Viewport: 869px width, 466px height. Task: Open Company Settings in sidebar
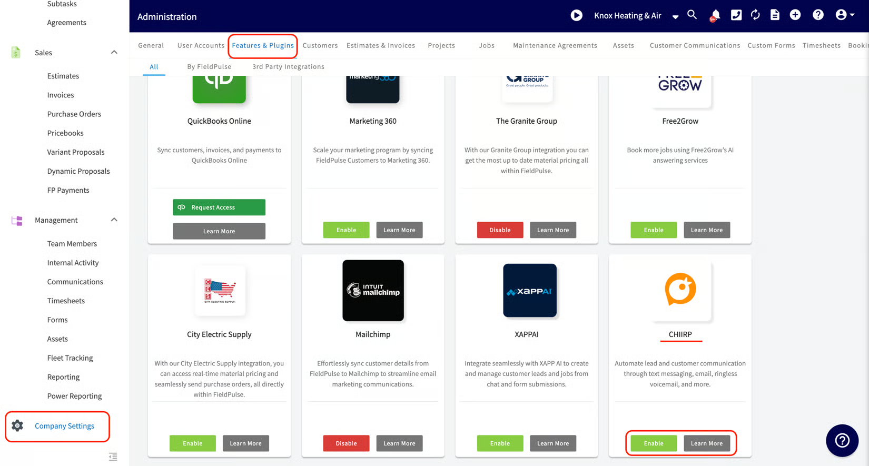pyautogui.click(x=64, y=425)
